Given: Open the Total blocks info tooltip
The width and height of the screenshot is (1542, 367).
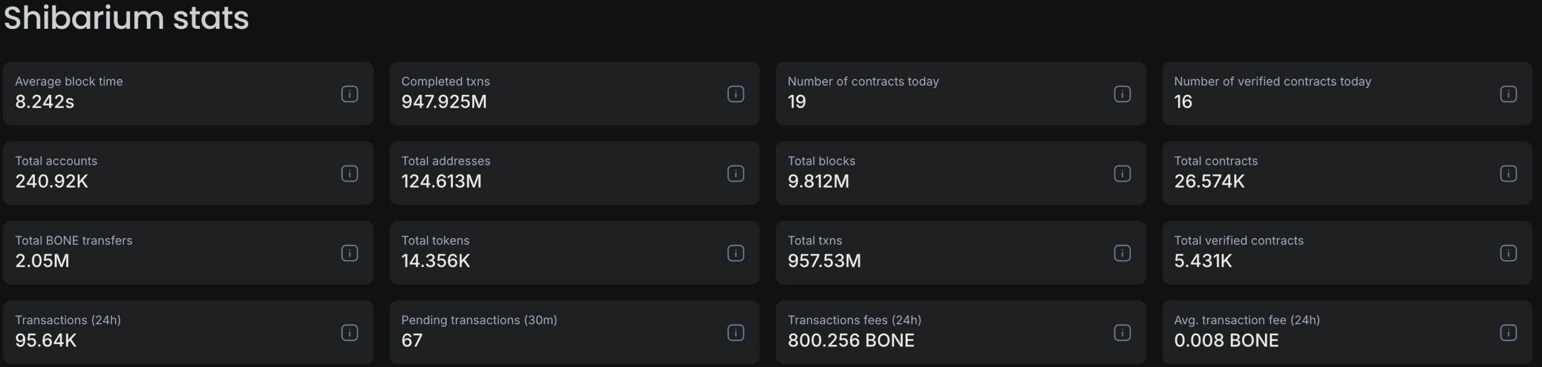Looking at the screenshot, I should pos(1122,173).
